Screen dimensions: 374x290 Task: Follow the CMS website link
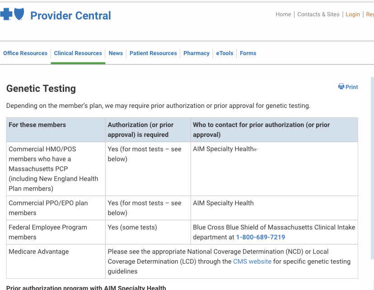[252, 262]
